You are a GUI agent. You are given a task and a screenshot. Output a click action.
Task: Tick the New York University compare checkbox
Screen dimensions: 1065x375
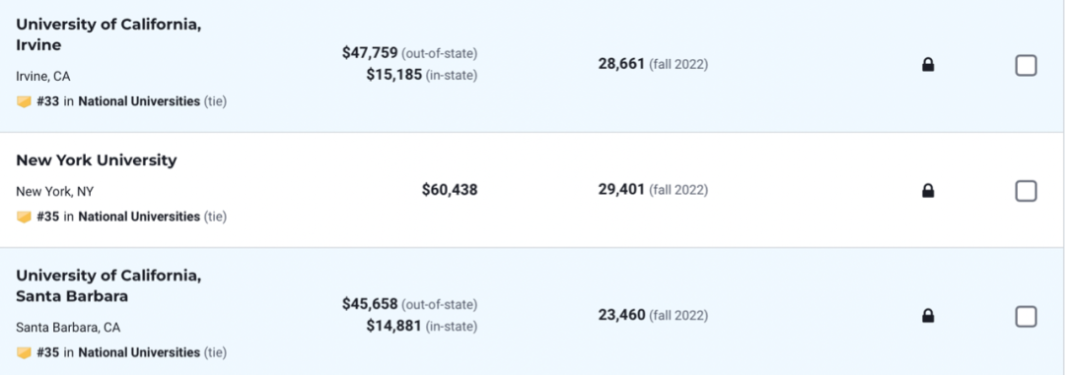tap(1026, 191)
